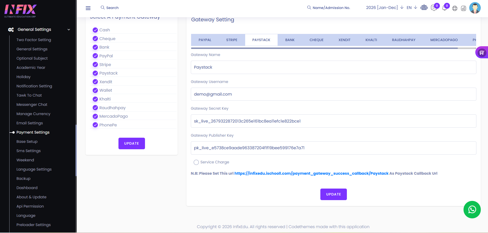The width and height of the screenshot is (488, 233).
Task: Open Api Permission in sidebar
Action: pyautogui.click(x=30, y=206)
